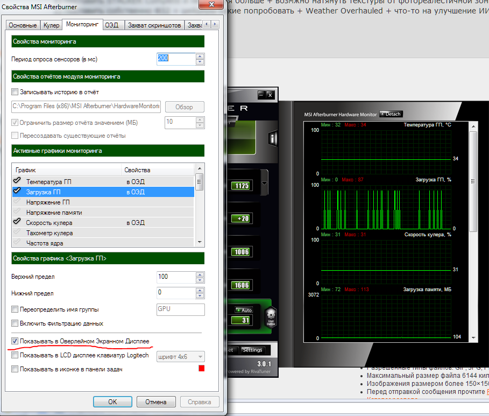The width and height of the screenshot is (489, 416).
Task: Toggle the Auto fan speed button
Action: click(x=244, y=310)
